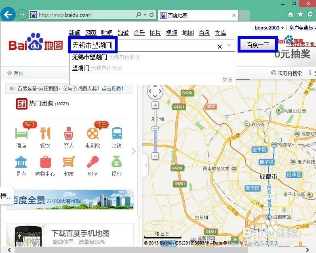This screenshot has width=316, height=253.
Task: Open the 网页 navigation link
Action: tap(91, 33)
